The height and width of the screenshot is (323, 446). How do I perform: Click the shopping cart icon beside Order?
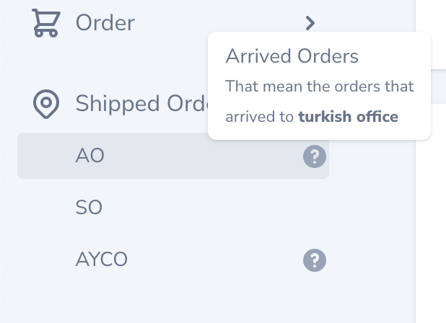point(45,22)
